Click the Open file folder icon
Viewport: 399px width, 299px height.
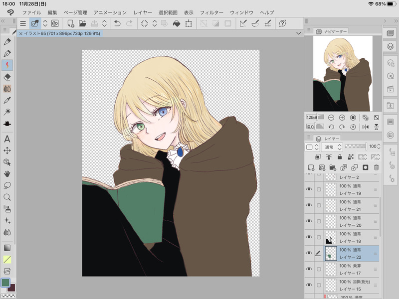click(82, 23)
